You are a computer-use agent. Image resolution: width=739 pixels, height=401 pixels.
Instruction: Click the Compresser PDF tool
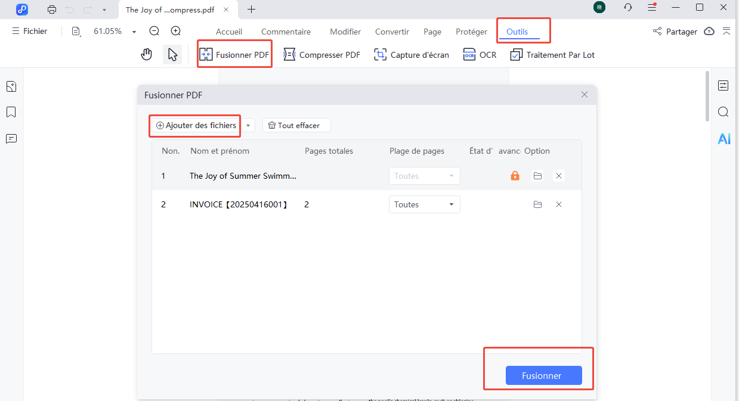point(321,55)
